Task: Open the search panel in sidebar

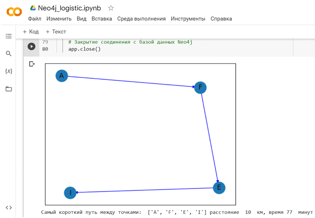Action: point(8,54)
